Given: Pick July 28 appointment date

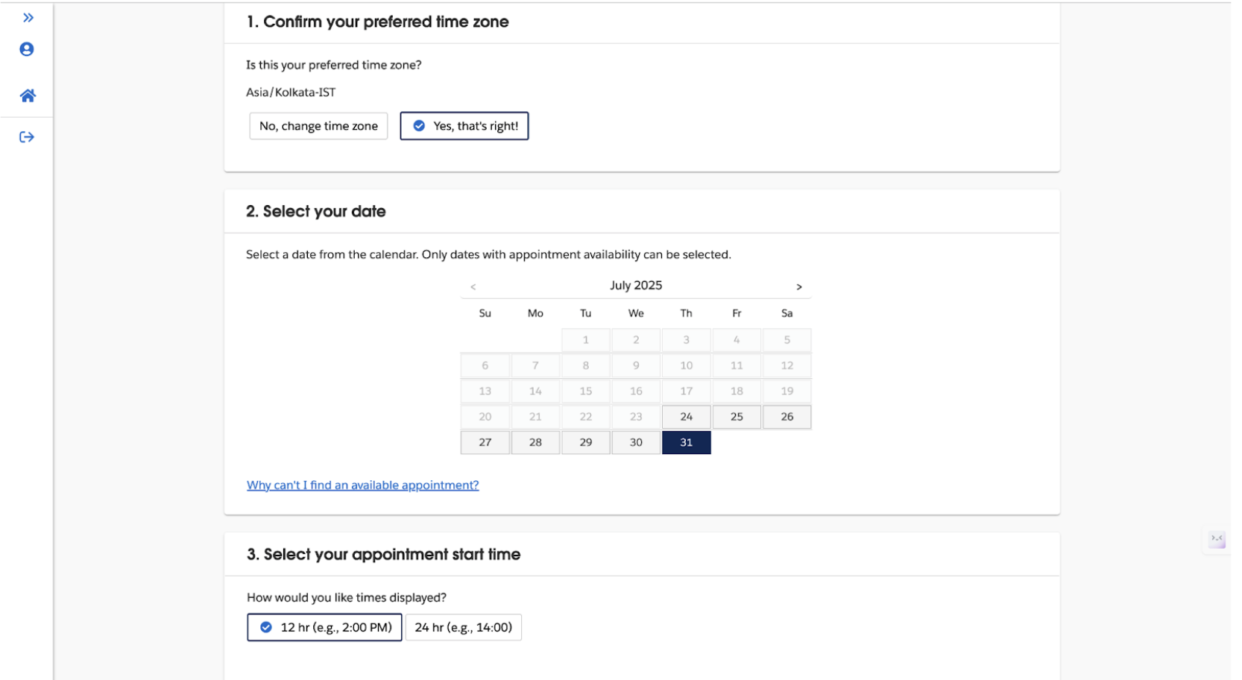Looking at the screenshot, I should click(535, 442).
